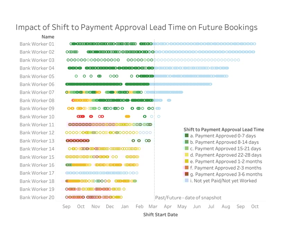Select the Mar tick on the date axis

[x=153, y=207]
